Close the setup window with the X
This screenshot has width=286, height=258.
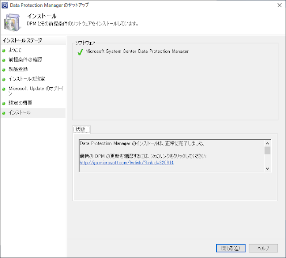pos(279,5)
